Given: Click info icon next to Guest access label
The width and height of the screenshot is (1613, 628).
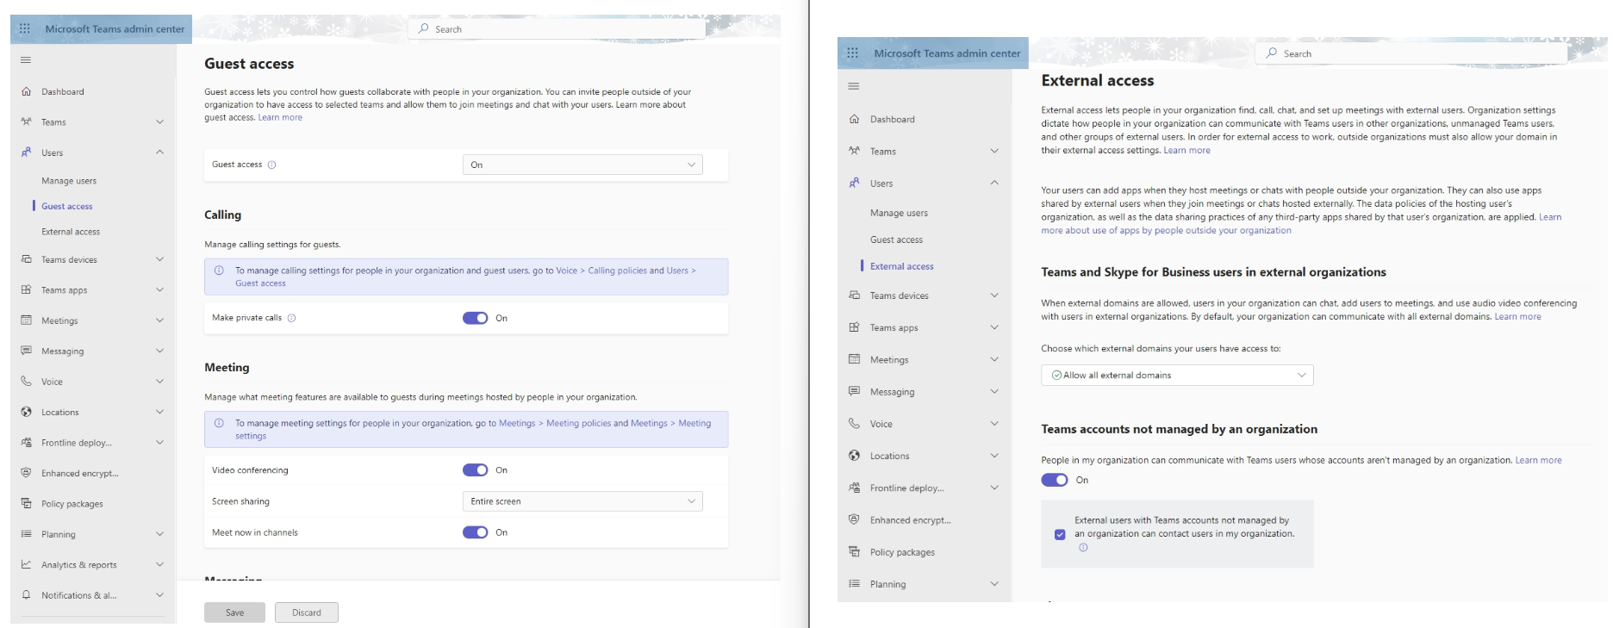Looking at the screenshot, I should [x=271, y=165].
